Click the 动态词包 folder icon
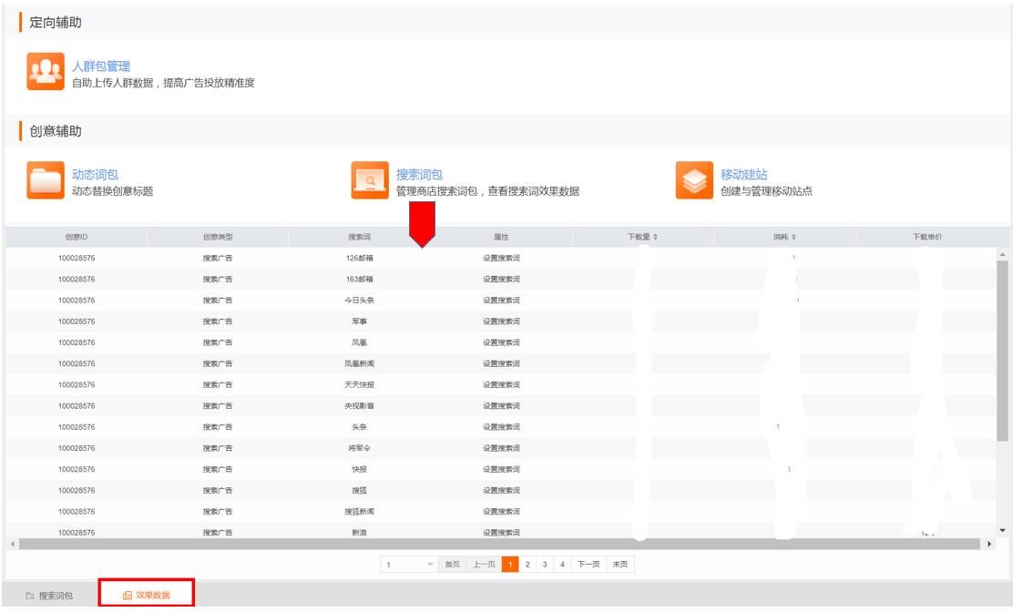 pos(46,181)
